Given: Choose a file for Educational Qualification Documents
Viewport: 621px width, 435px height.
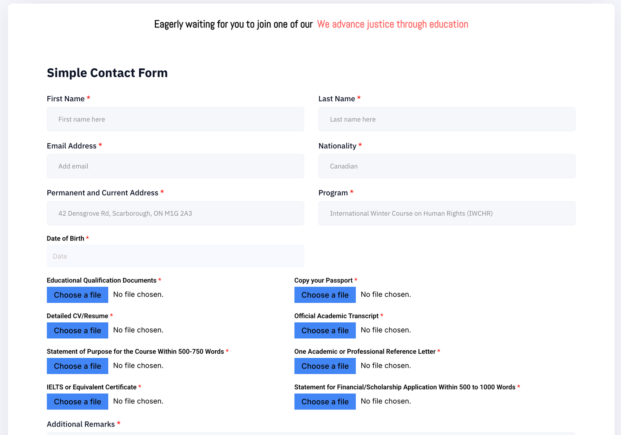Looking at the screenshot, I should point(78,295).
